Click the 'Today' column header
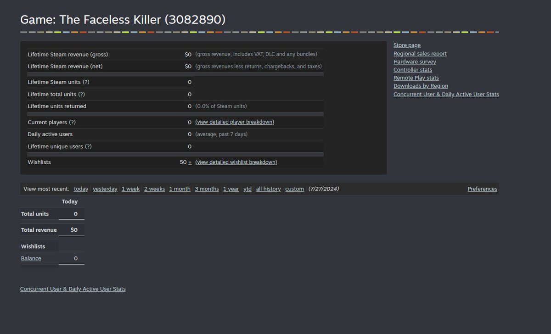Screen dimensions: 551x334 [x=70, y=202]
